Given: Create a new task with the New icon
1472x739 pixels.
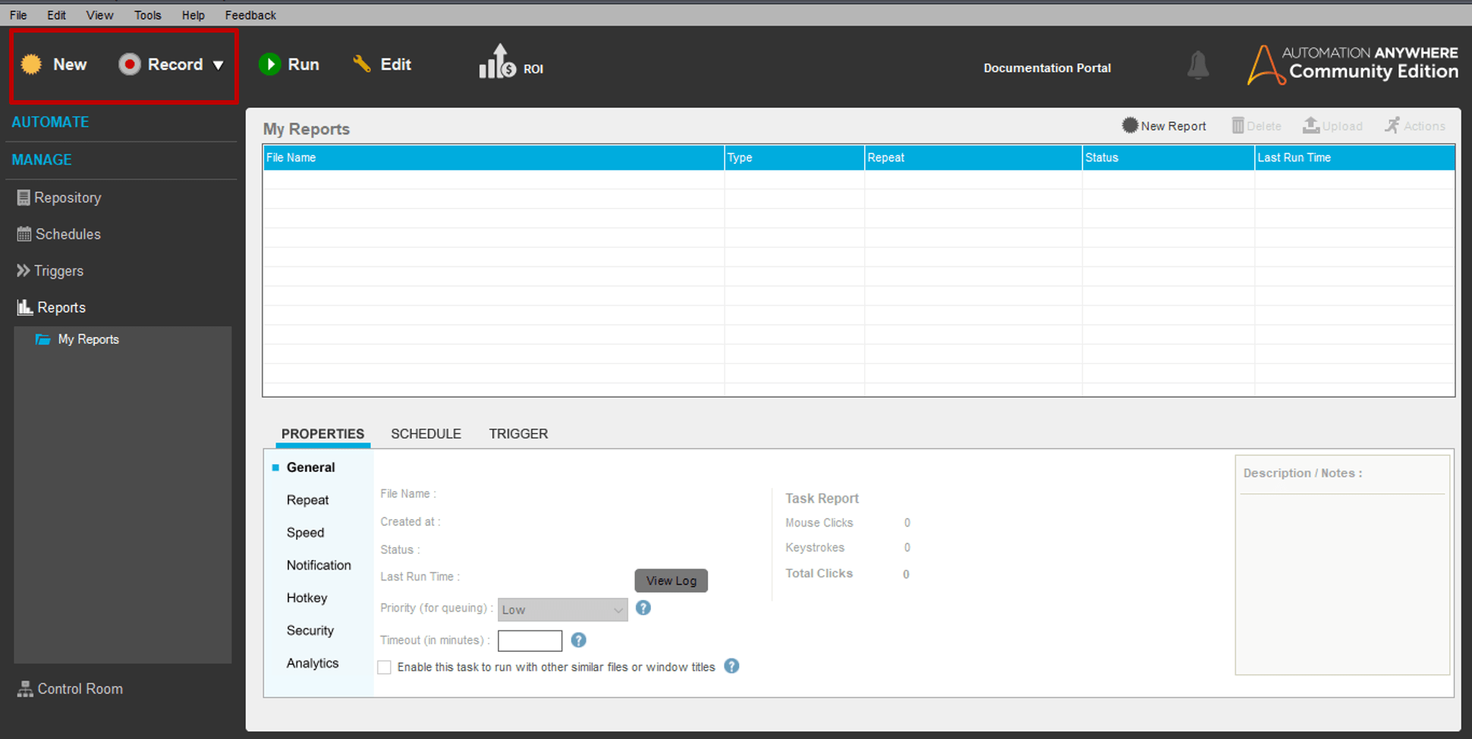Looking at the screenshot, I should pos(55,64).
